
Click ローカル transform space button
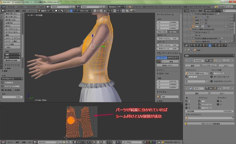[x=173, y=32]
